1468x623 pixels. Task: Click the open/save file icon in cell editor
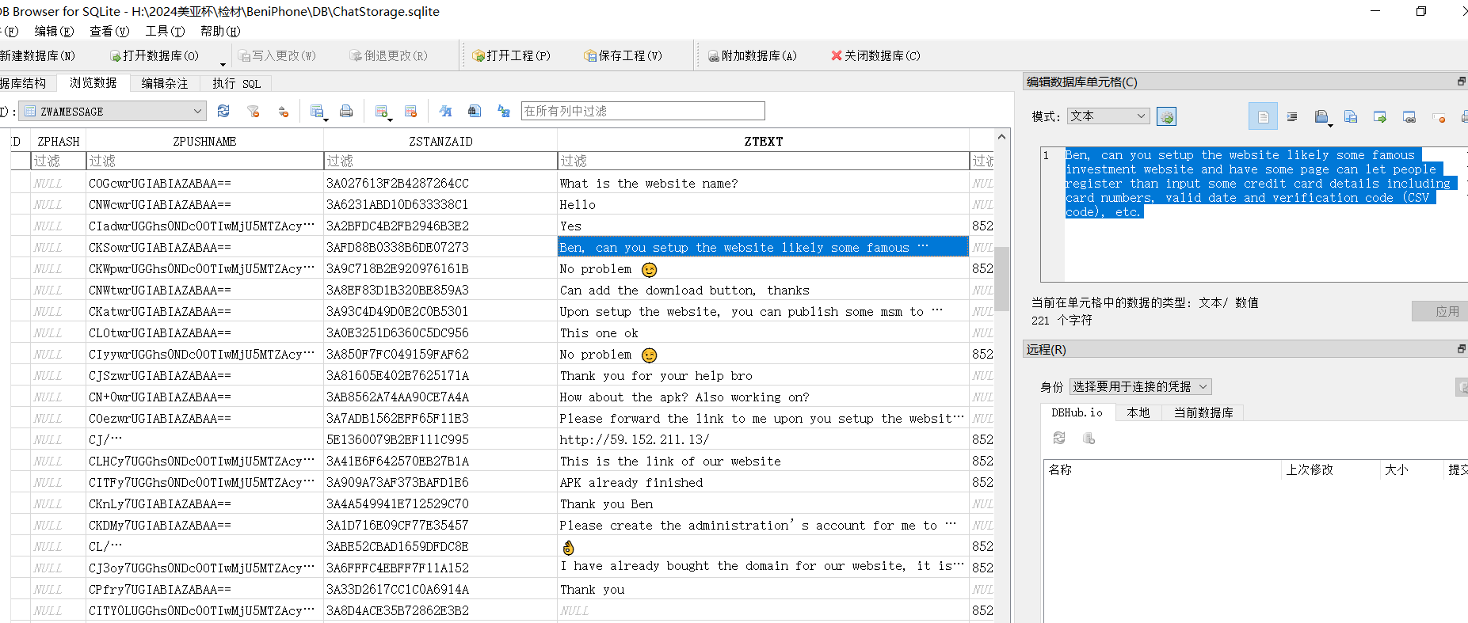coord(1321,117)
